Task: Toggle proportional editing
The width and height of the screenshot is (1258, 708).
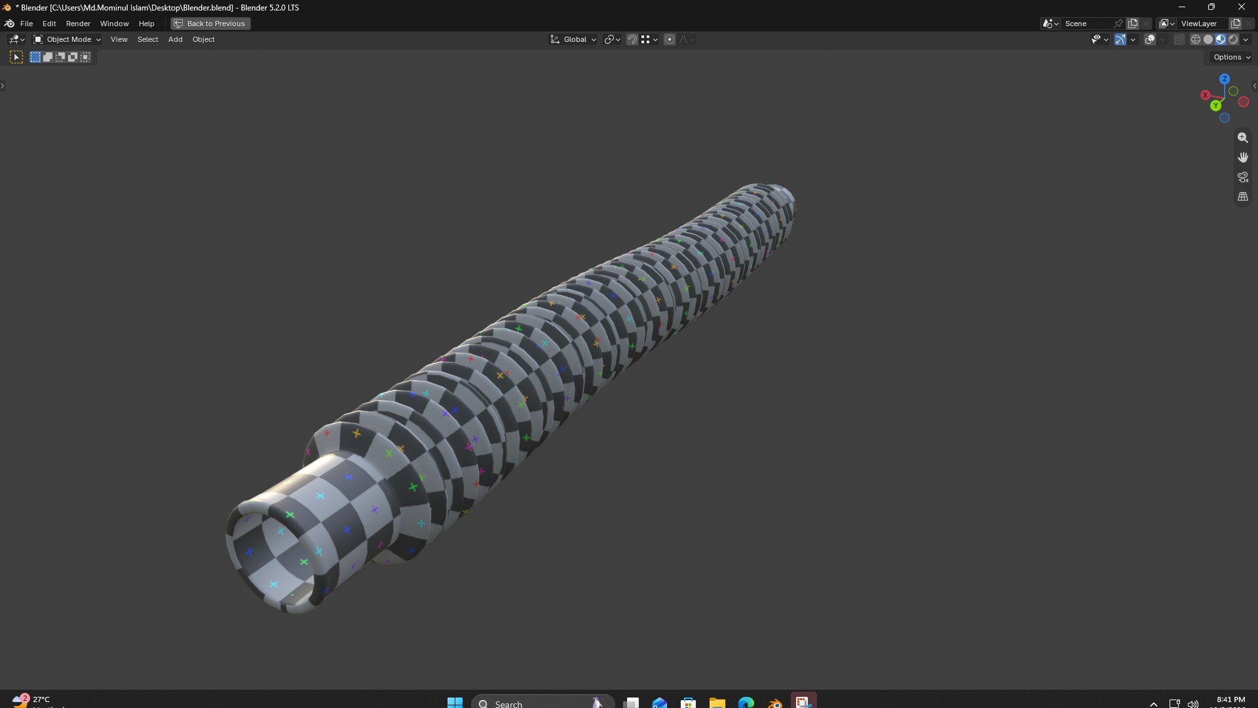Action: tap(669, 39)
